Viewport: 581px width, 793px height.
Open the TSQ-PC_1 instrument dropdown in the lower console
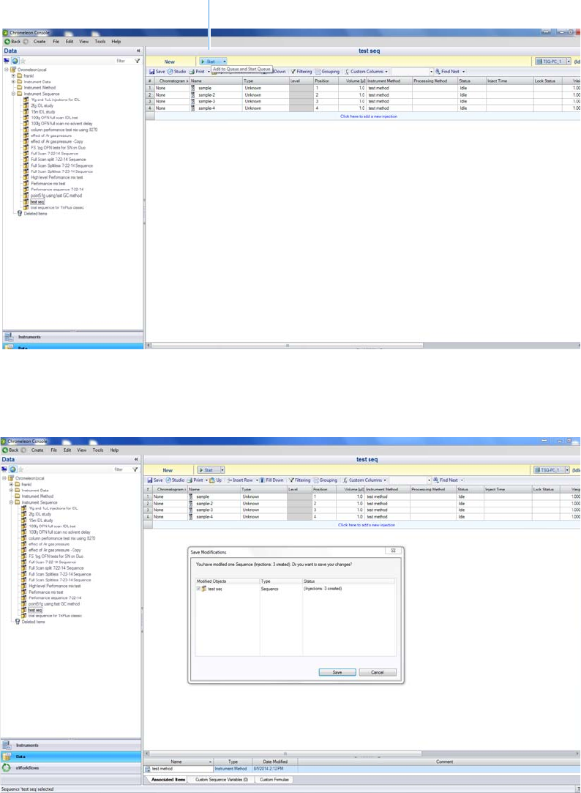[567, 470]
